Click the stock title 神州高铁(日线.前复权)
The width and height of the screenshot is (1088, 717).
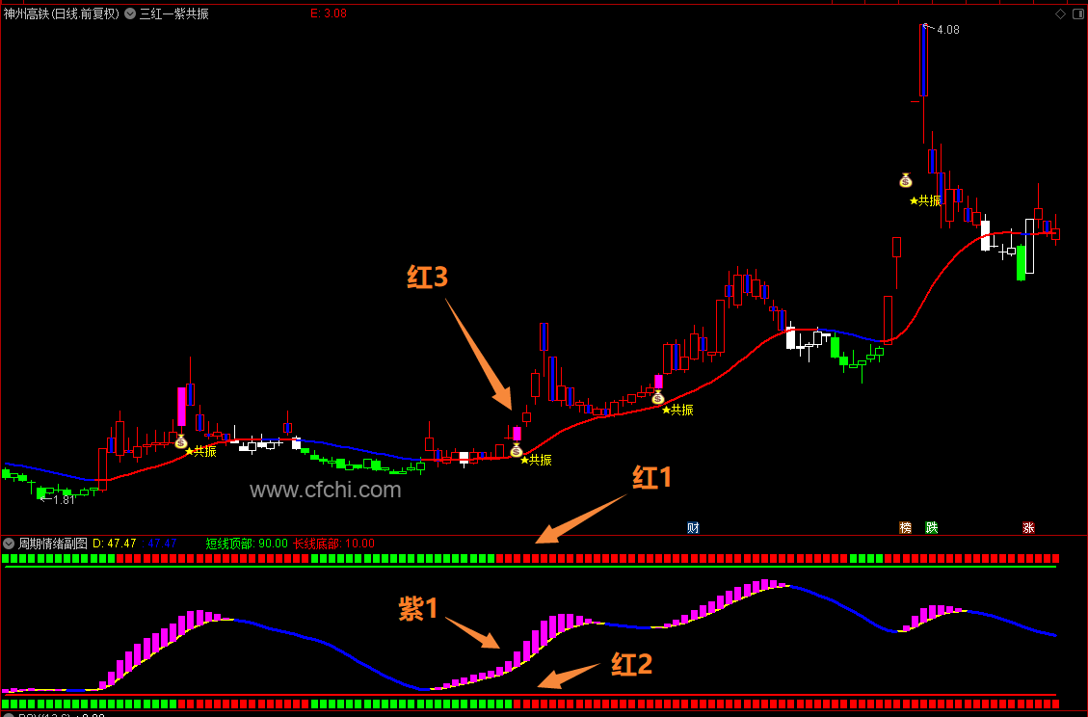(62, 13)
